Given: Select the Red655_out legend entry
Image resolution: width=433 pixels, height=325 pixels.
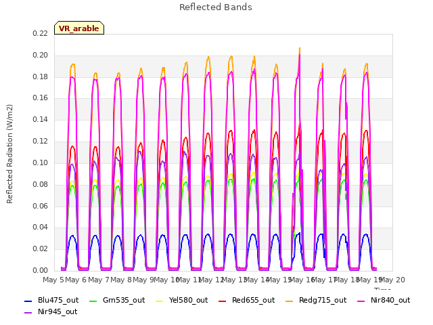Looking at the screenshot, I should click(x=246, y=300).
